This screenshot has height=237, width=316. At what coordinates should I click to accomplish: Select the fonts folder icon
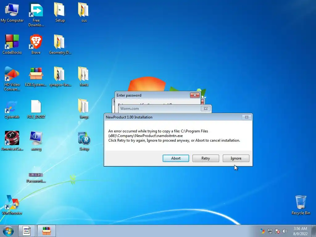[x=84, y=77]
